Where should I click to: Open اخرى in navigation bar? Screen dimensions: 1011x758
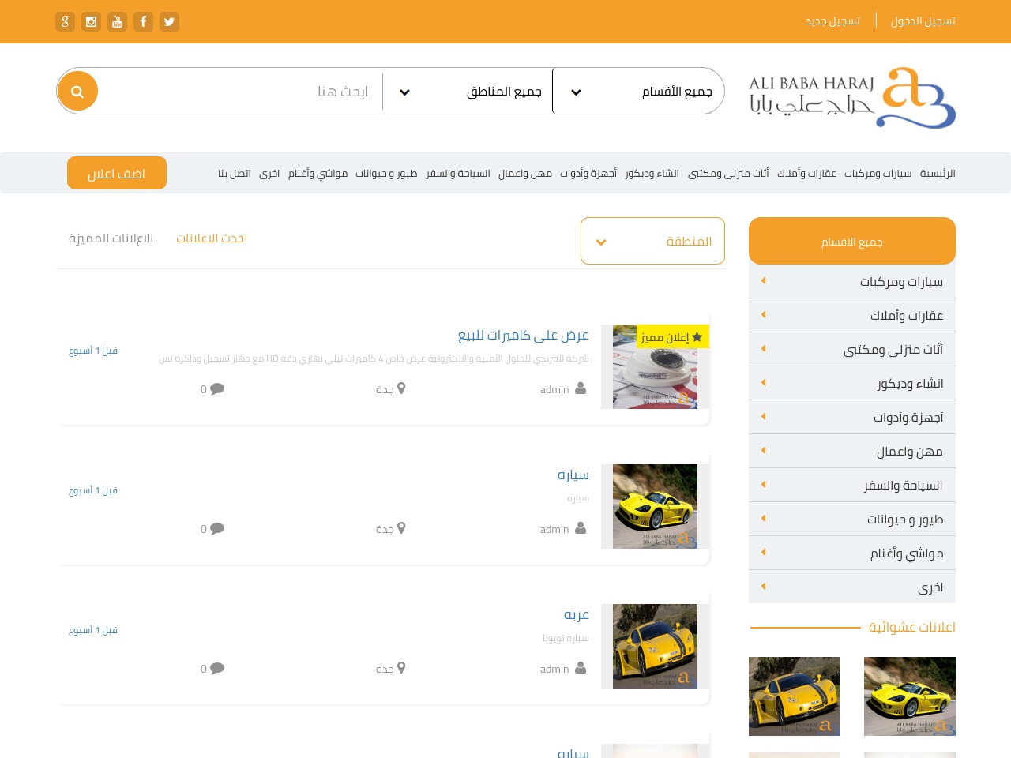pyautogui.click(x=269, y=173)
